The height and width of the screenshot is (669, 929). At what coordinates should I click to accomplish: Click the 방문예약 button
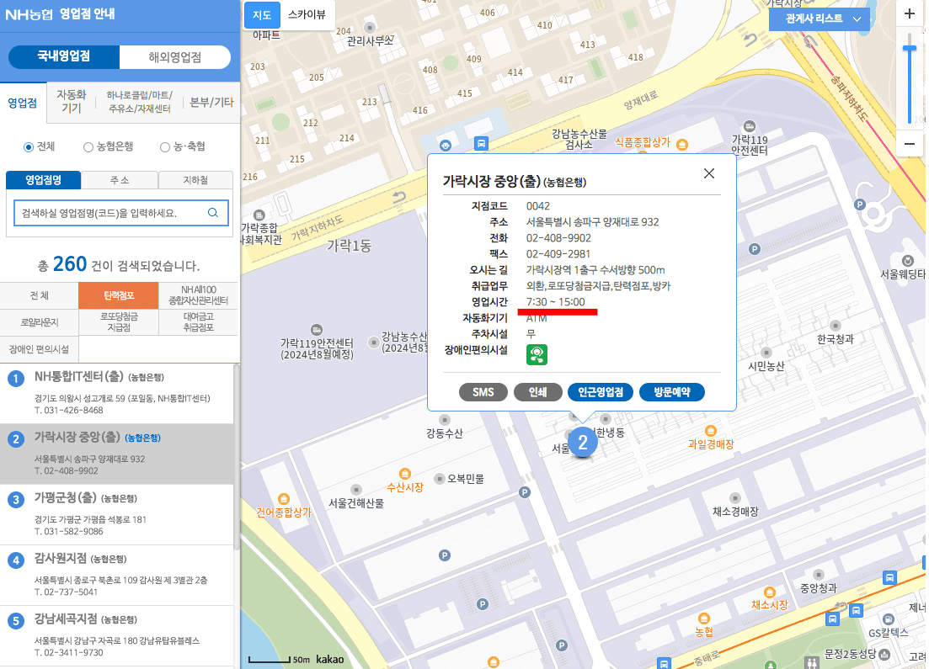(x=672, y=392)
